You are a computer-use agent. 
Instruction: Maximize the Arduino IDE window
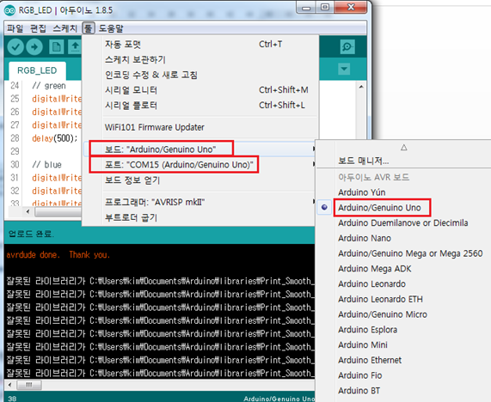(x=325, y=7)
